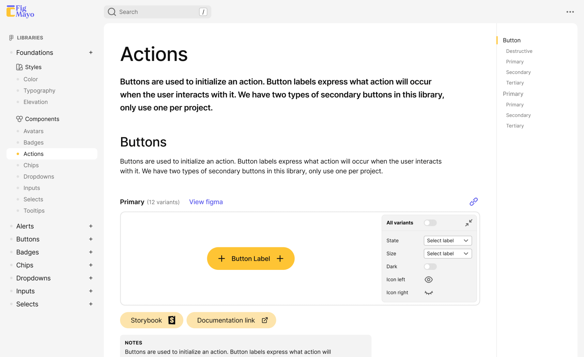Collapse the variants panel using diagonal arrows icon

469,223
